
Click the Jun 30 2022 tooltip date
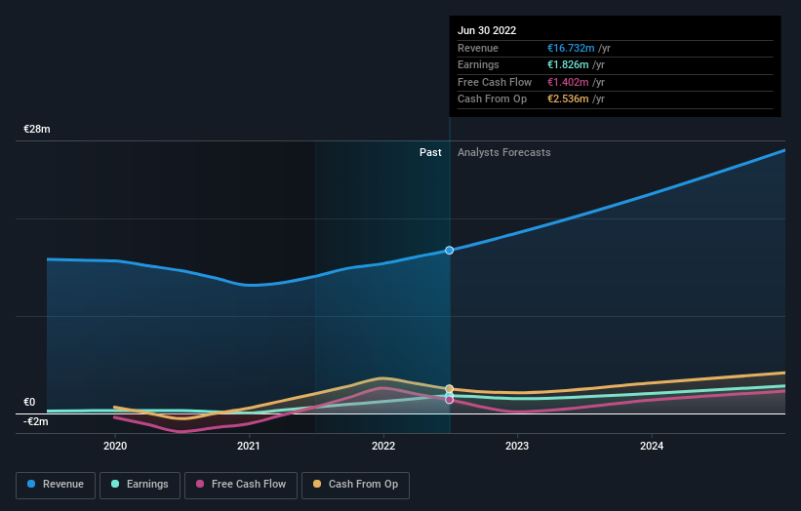[487, 30]
